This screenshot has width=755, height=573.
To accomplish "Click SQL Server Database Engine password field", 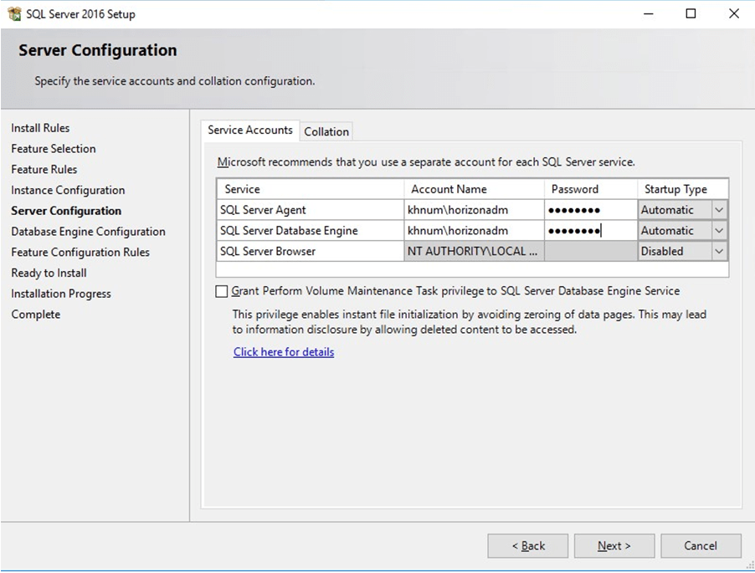I will pos(590,231).
